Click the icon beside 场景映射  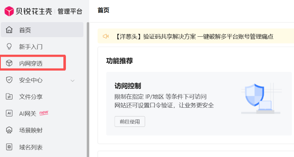[9, 130]
